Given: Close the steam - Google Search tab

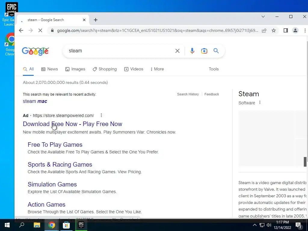Looking at the screenshot, I should pos(84,20).
